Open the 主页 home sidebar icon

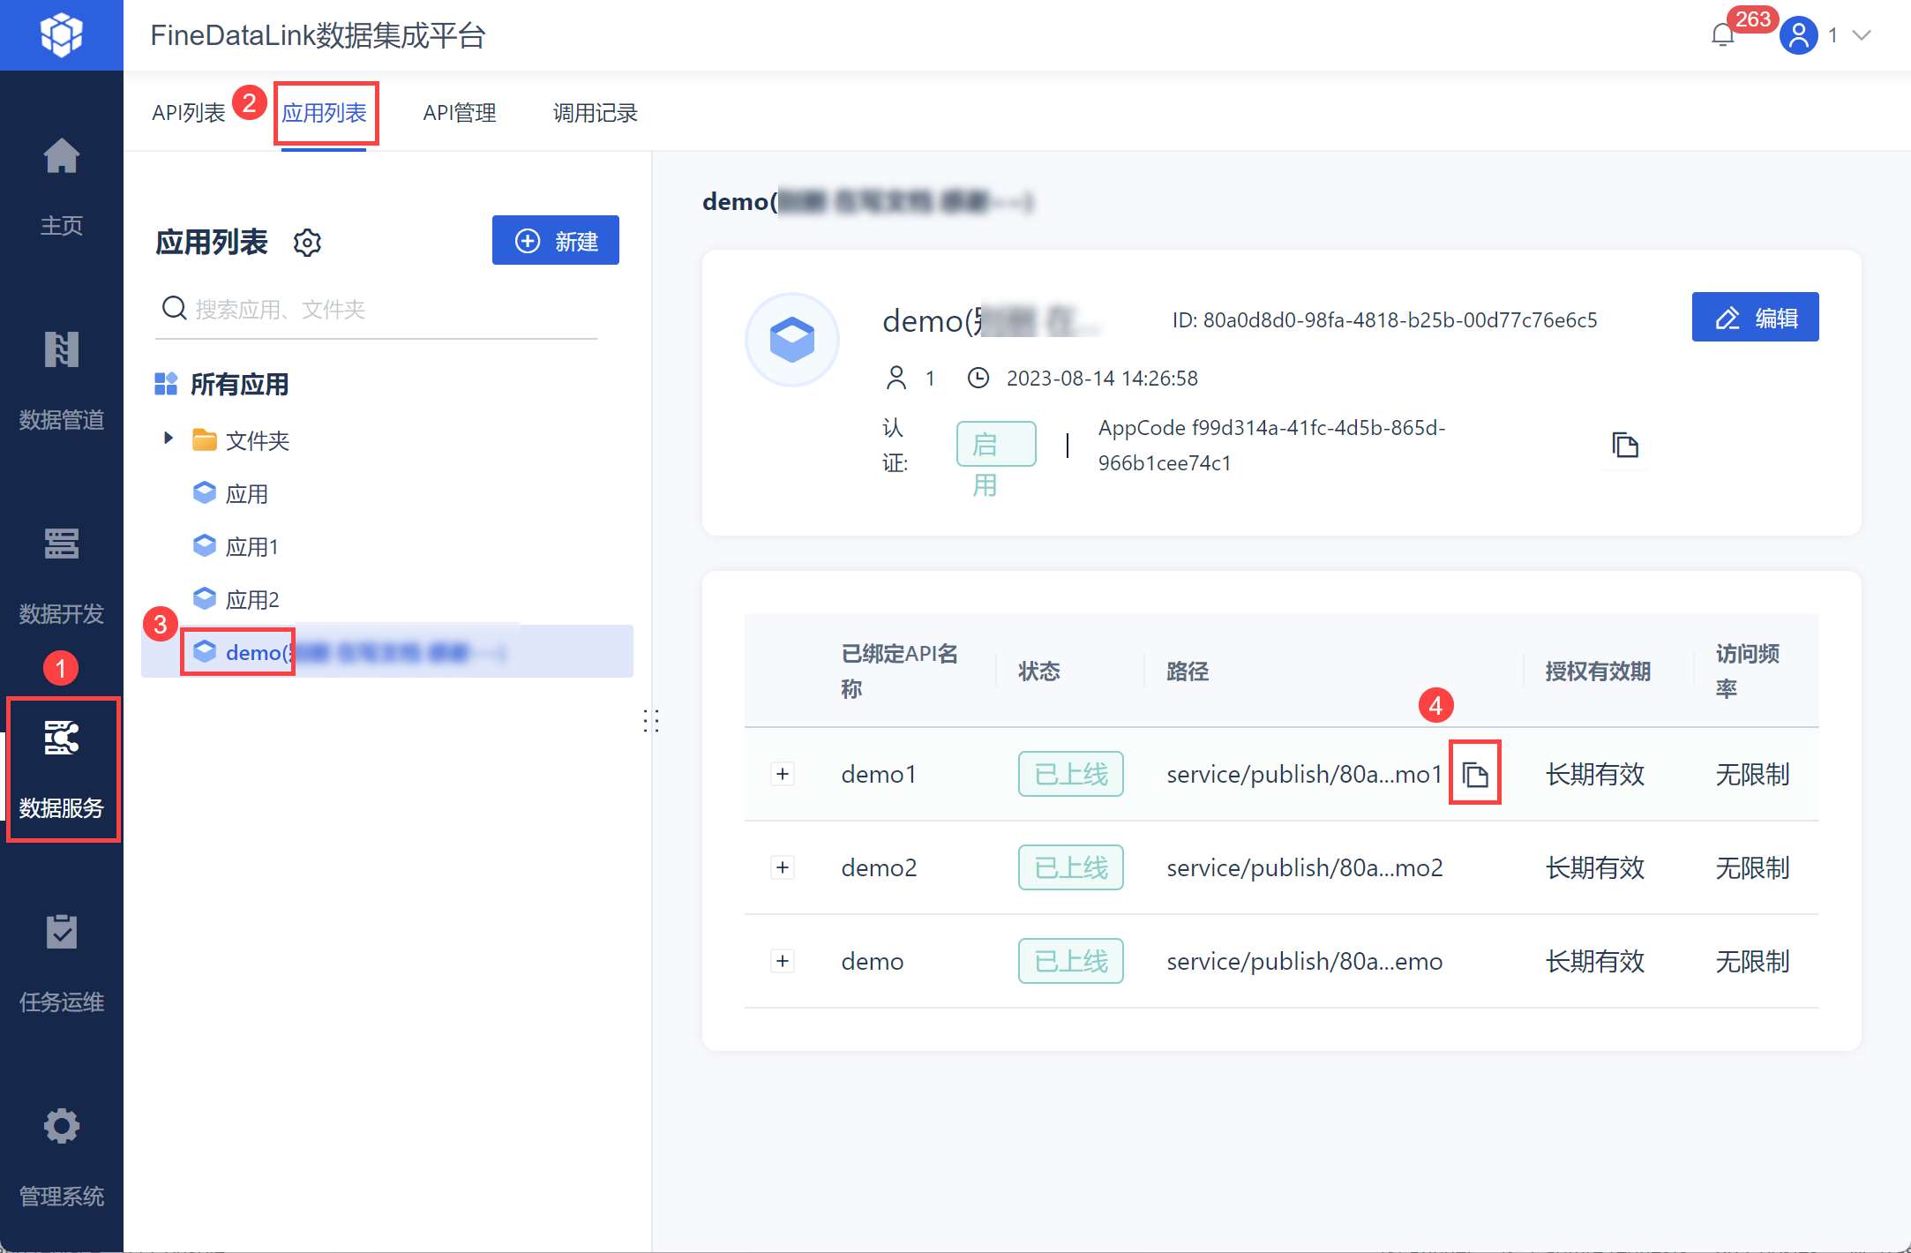point(61,156)
